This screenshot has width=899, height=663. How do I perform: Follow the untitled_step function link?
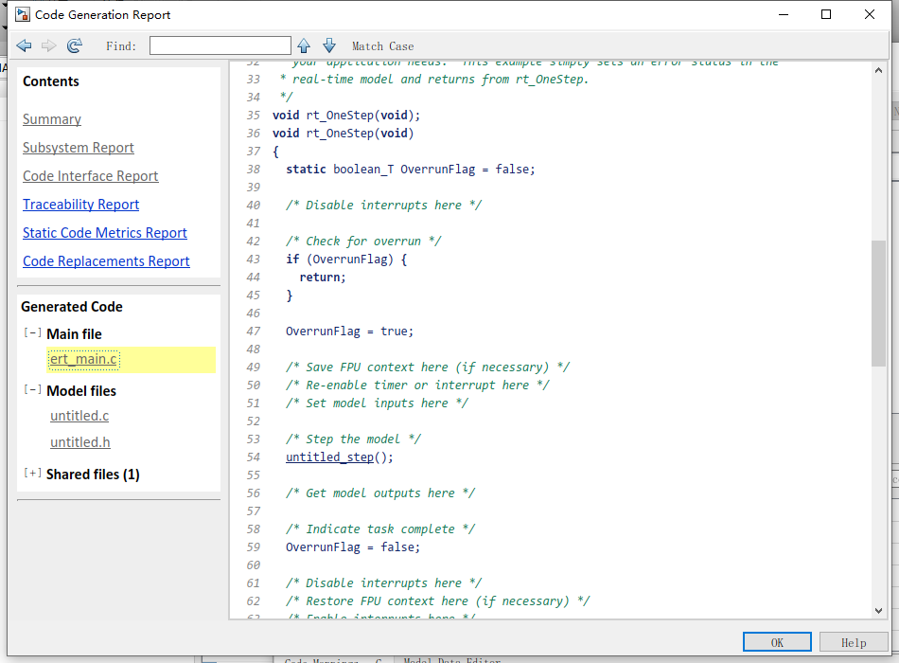click(x=329, y=457)
